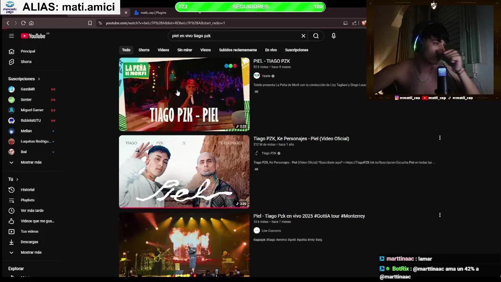Select the Videos filter chip
The width and height of the screenshot is (501, 282).
[163, 50]
